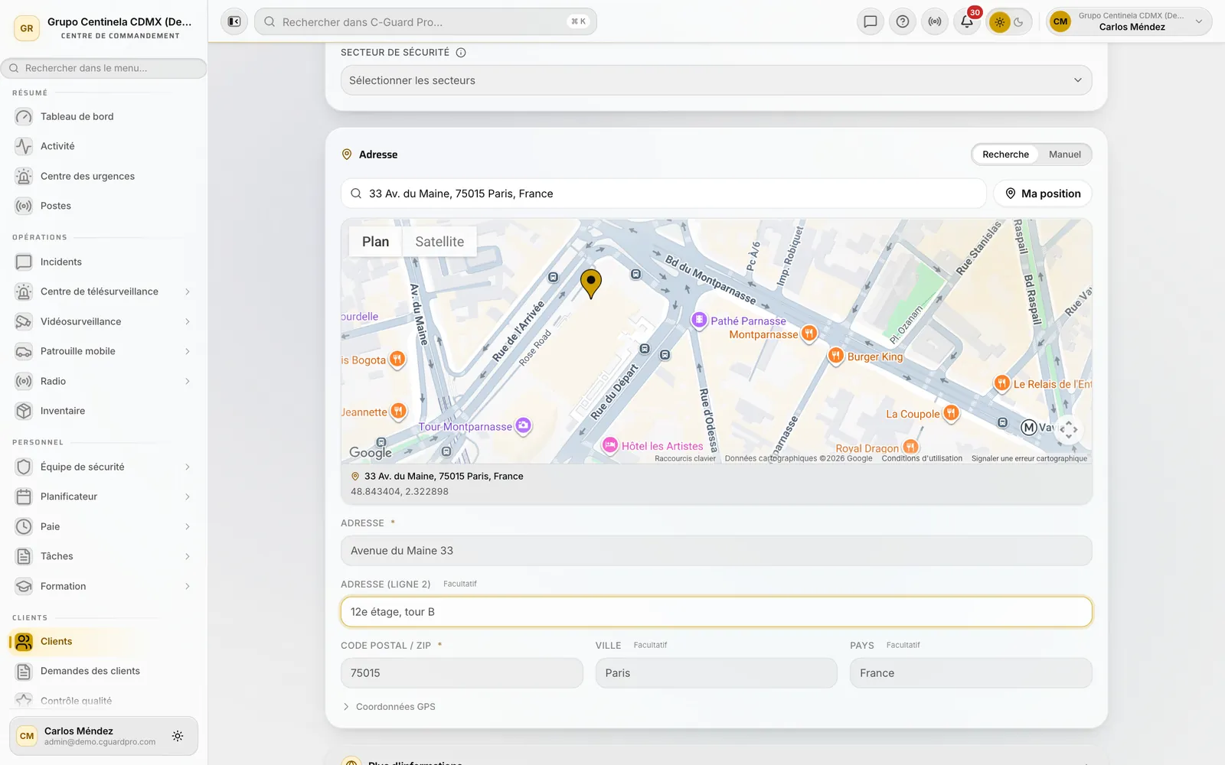Click the Inventaire box icon
This screenshot has height=765, width=1225.
click(x=24, y=411)
